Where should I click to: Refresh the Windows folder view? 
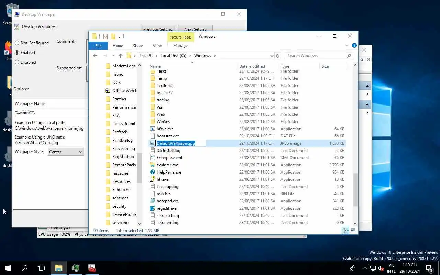click(278, 56)
